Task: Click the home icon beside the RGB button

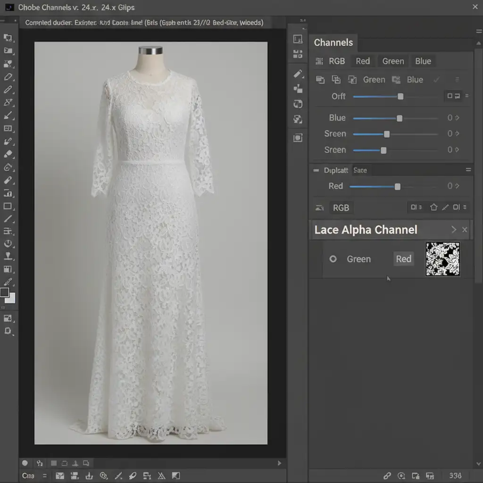Action: tap(433, 207)
